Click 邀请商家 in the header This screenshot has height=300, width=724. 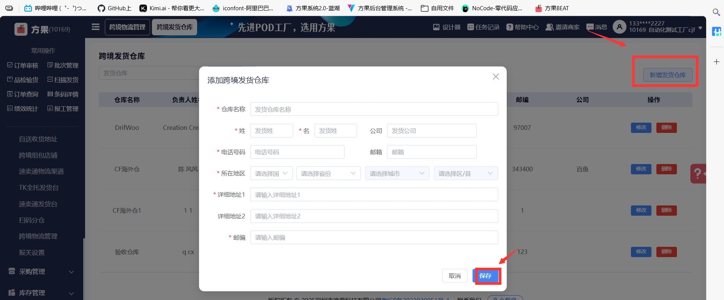click(x=563, y=27)
